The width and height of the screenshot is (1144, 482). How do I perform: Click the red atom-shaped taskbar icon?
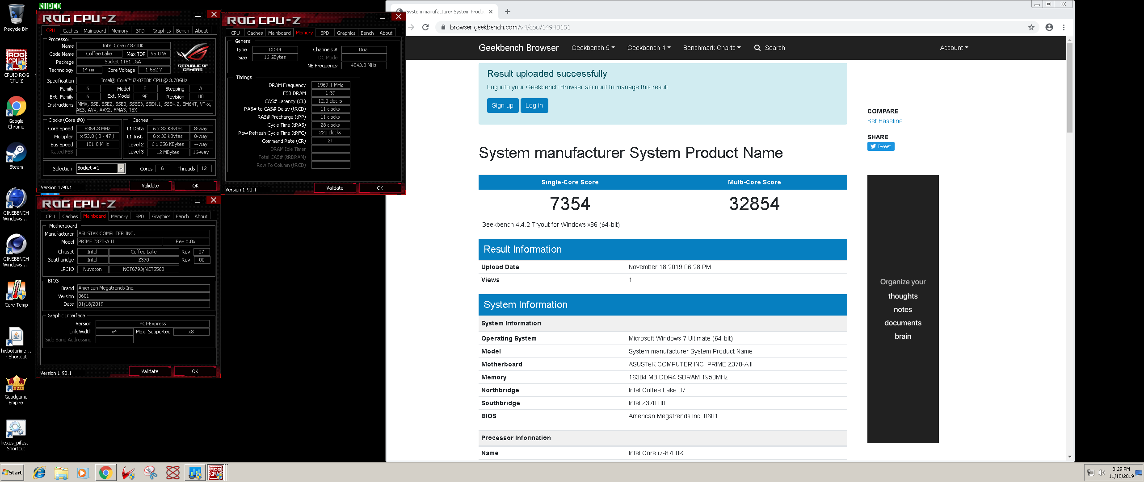[x=173, y=473]
